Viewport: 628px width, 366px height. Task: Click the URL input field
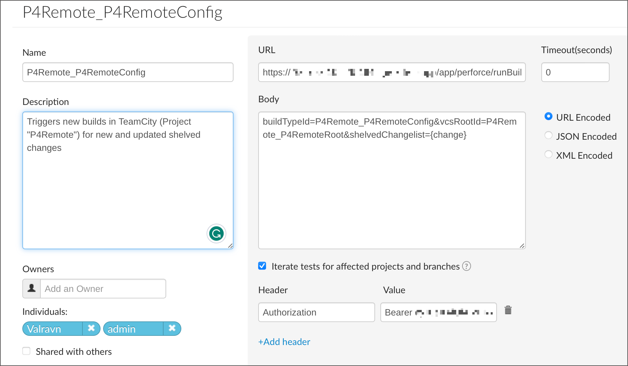point(392,72)
